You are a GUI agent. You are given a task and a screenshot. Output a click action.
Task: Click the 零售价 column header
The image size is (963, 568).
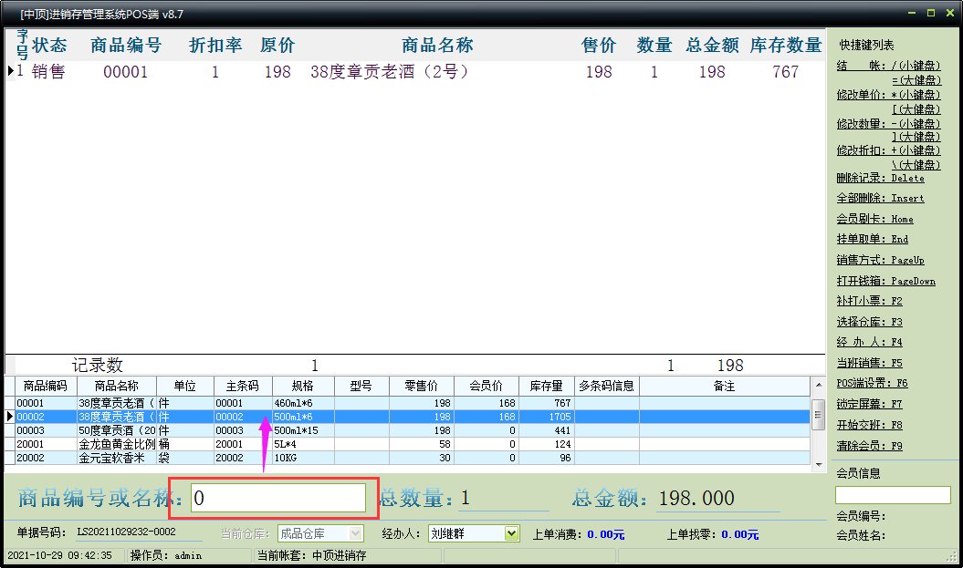click(x=422, y=386)
